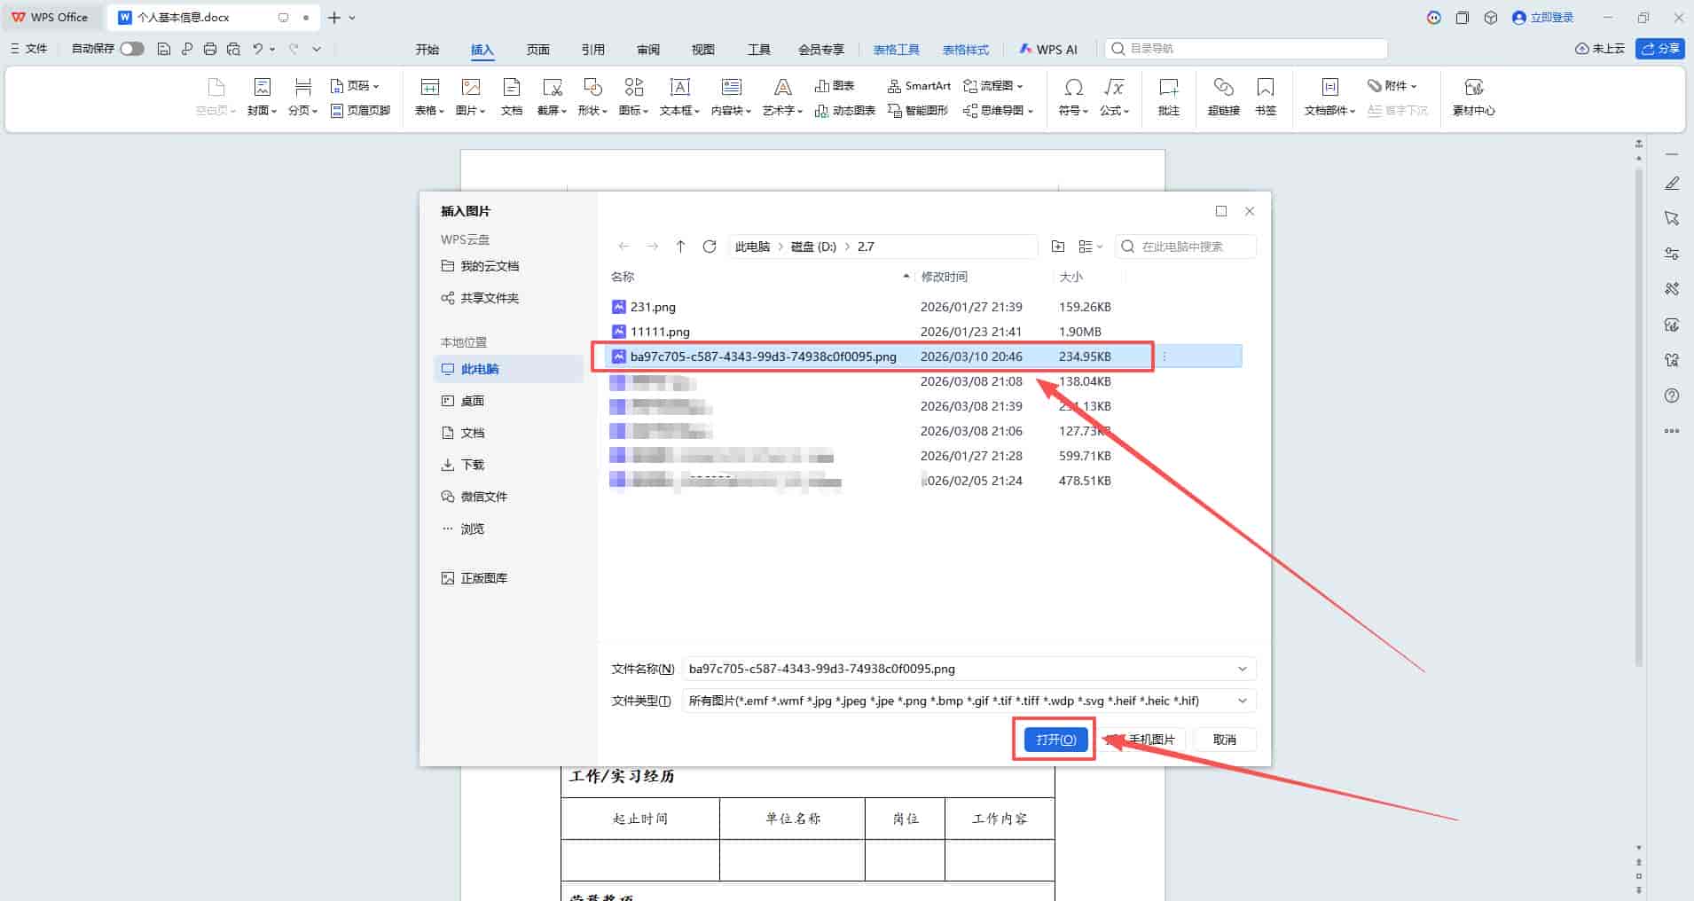Image resolution: width=1694 pixels, height=901 pixels.
Task: Switch to the 引用 References tab
Action: pos(593,50)
